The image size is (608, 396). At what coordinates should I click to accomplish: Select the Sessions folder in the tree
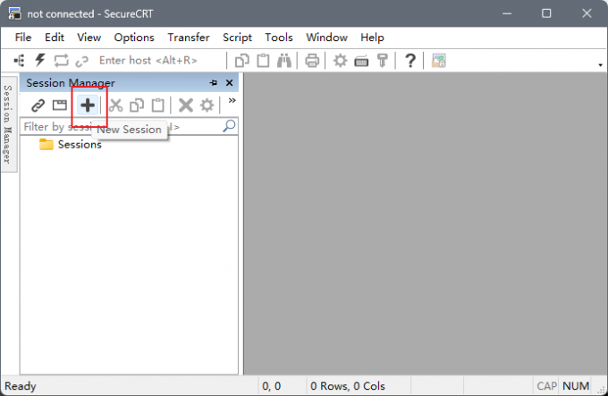pos(79,145)
